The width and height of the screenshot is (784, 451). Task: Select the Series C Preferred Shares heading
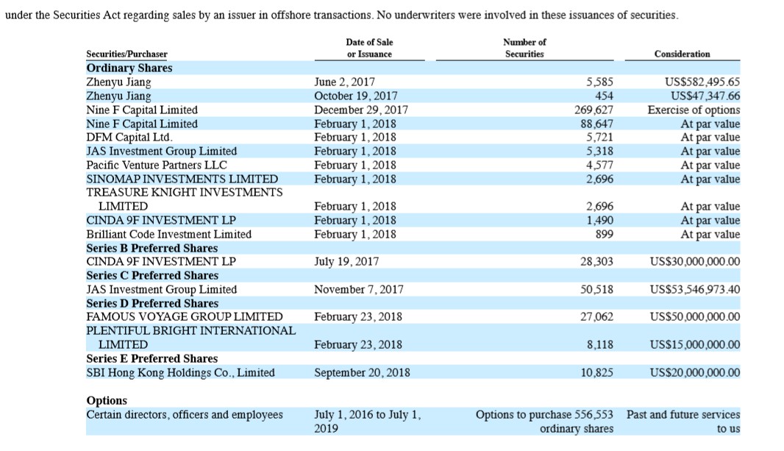pyautogui.click(x=152, y=275)
